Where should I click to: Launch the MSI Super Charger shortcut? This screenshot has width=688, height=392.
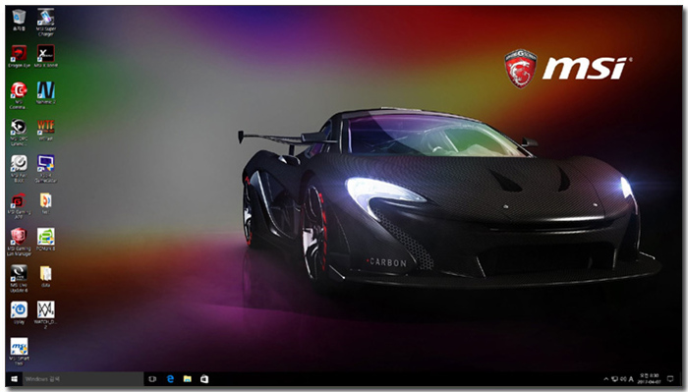[45, 23]
